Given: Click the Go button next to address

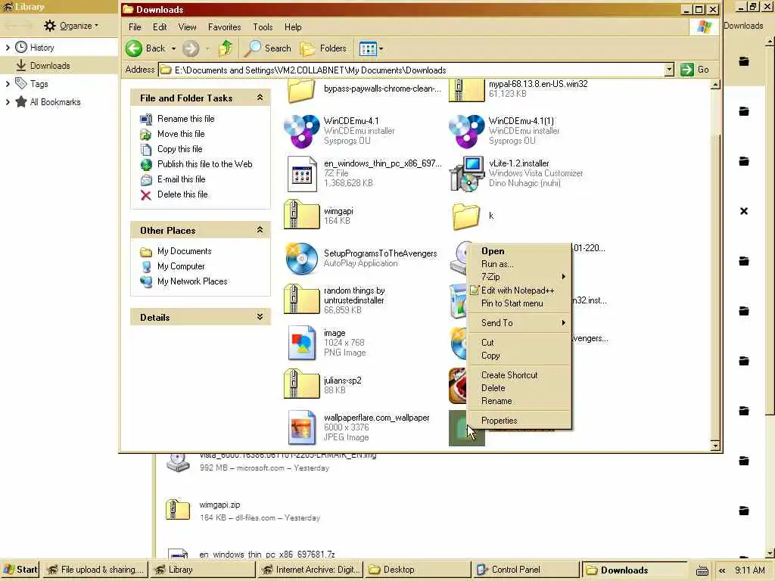Looking at the screenshot, I should pos(695,70).
